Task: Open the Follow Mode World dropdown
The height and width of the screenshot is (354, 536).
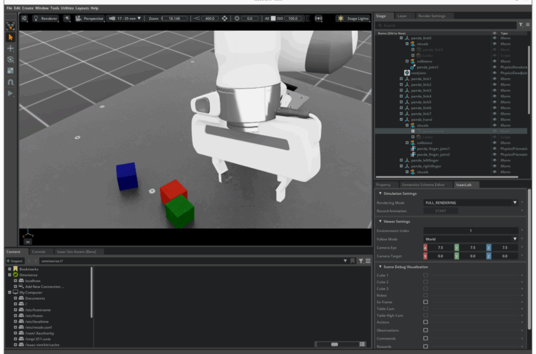Action: click(471, 239)
